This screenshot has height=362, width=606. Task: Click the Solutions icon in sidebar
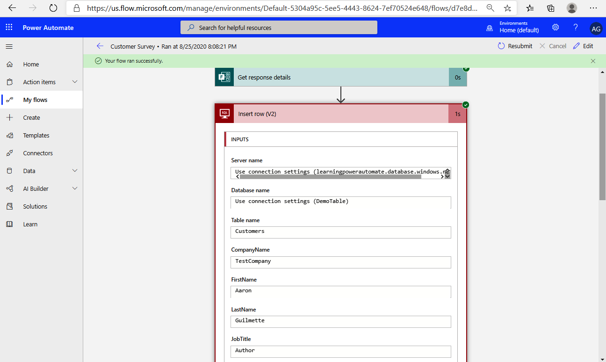[x=10, y=207]
